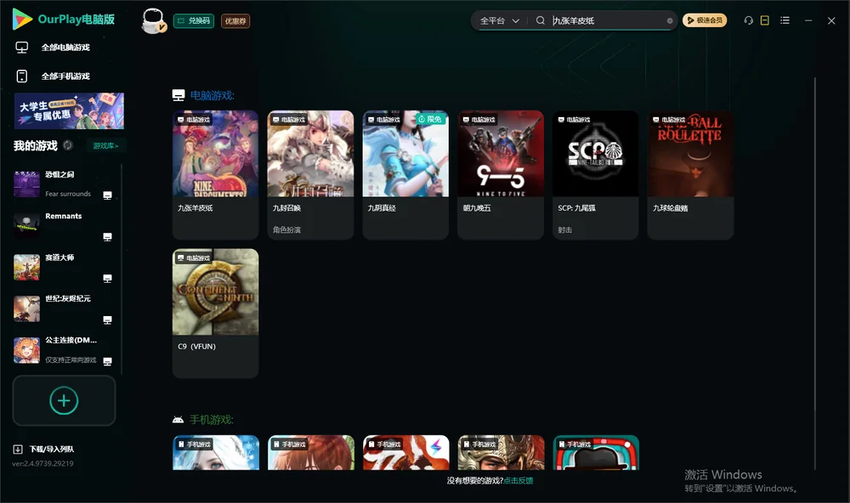The height and width of the screenshot is (503, 850).
Task: Open the user avatar profile
Action: pos(153,21)
